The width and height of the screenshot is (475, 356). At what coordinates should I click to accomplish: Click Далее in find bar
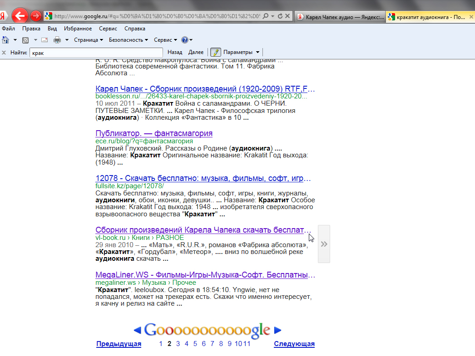pyautogui.click(x=196, y=52)
